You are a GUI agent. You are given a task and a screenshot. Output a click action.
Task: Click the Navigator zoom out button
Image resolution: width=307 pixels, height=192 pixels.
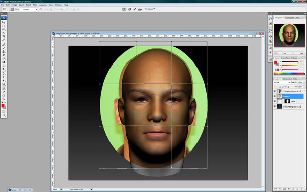tap(284, 53)
